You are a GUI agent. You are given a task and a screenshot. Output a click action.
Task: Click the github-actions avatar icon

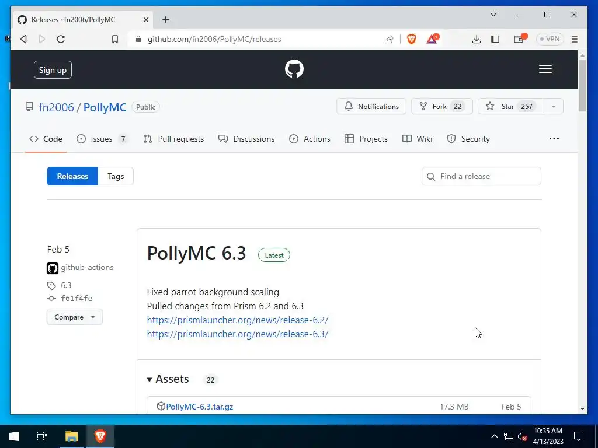(53, 268)
